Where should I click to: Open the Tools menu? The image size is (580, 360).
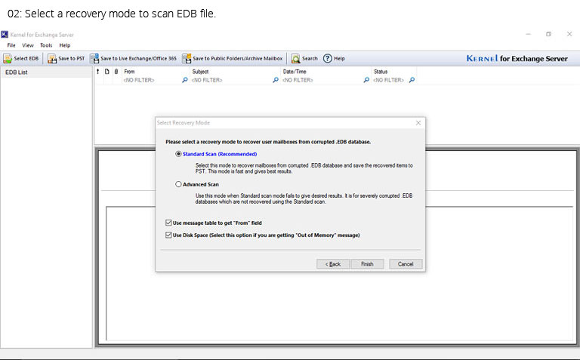pos(46,45)
